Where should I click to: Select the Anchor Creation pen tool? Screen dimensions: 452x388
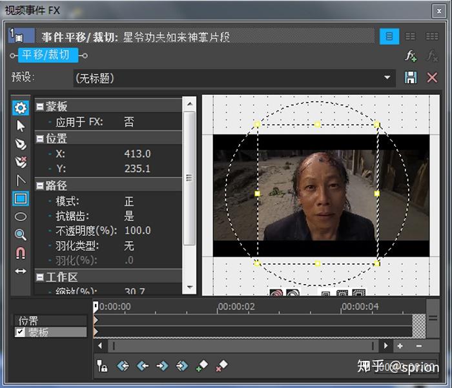click(x=21, y=144)
